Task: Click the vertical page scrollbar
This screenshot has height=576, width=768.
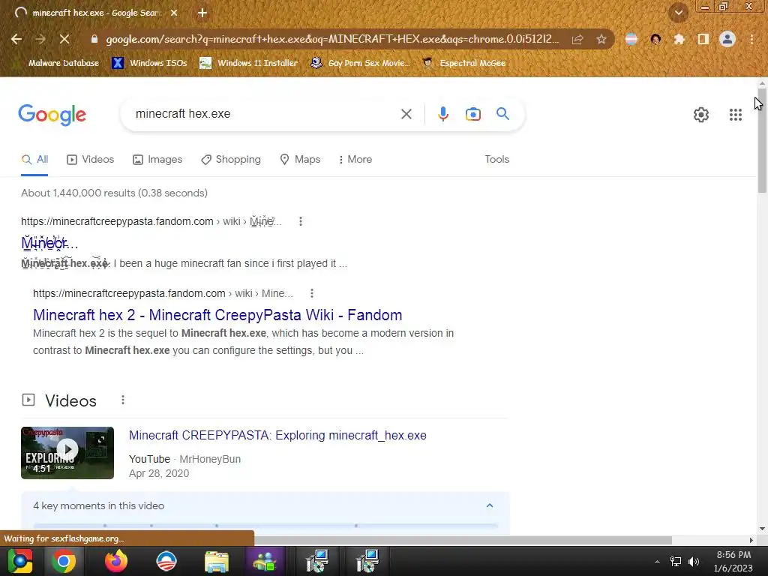Action: (762, 141)
